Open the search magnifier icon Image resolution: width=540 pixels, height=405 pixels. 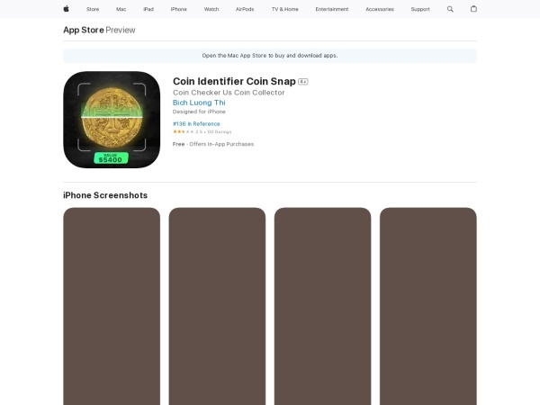451,9
